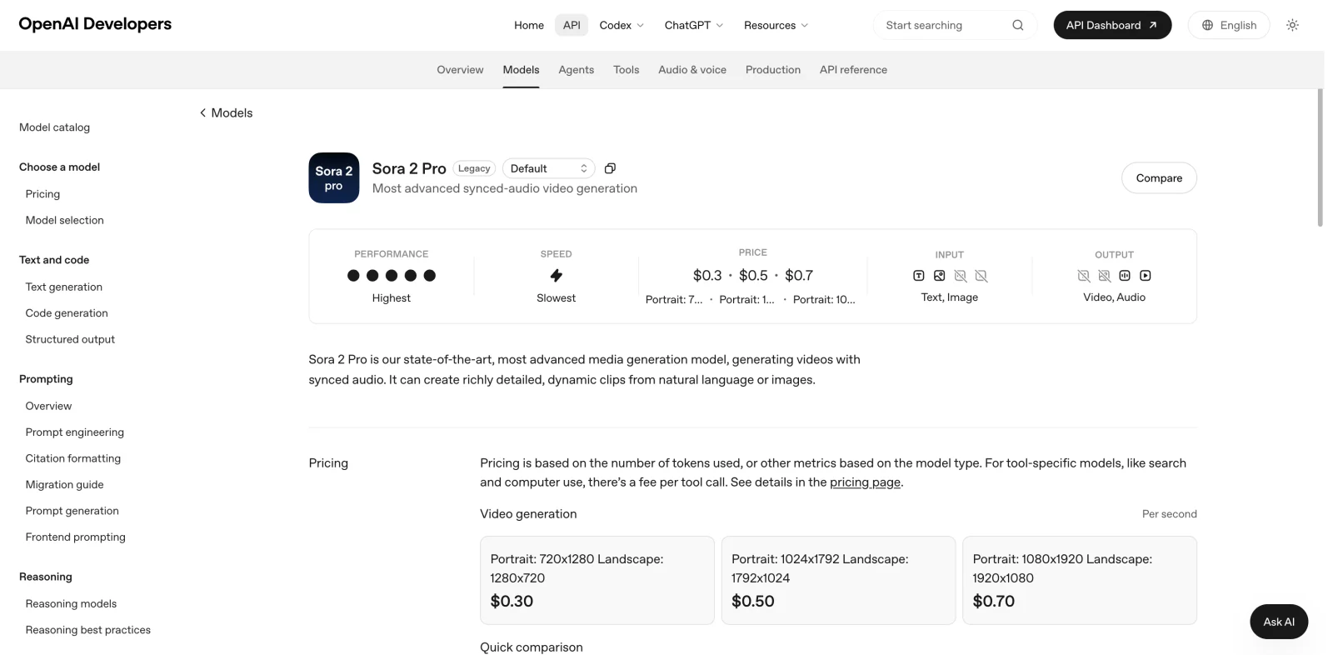Click the $0.50 price card
Screen dimensions: 1333x655
coord(838,580)
